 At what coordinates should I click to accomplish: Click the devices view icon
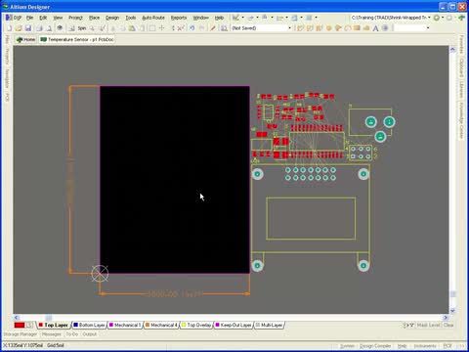(60, 28)
